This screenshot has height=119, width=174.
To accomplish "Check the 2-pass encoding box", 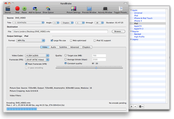I will tap(26, 68).
